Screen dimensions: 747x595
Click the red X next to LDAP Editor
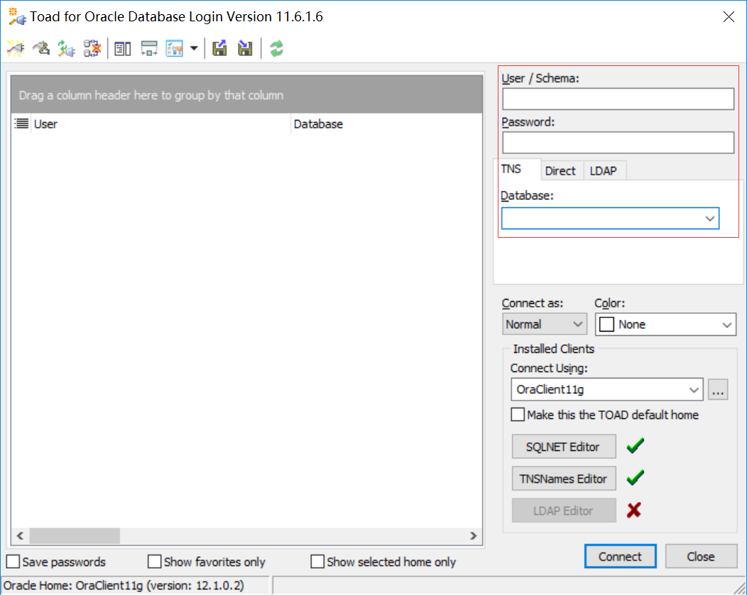634,511
